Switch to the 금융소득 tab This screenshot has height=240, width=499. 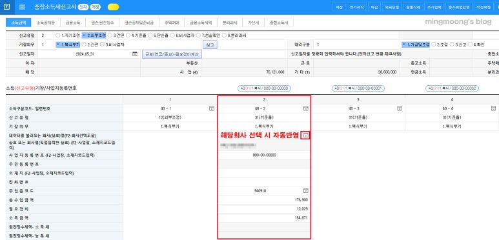[73, 23]
